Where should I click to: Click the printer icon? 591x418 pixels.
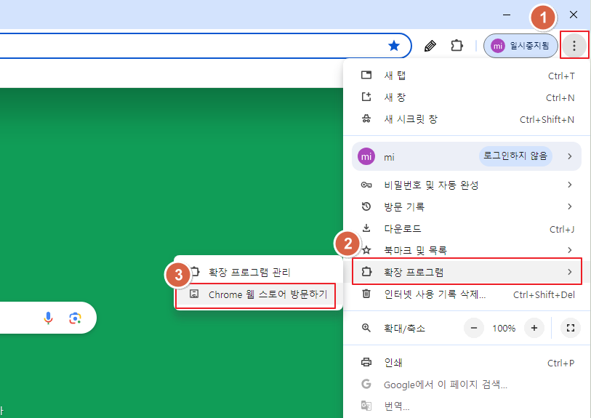click(366, 362)
